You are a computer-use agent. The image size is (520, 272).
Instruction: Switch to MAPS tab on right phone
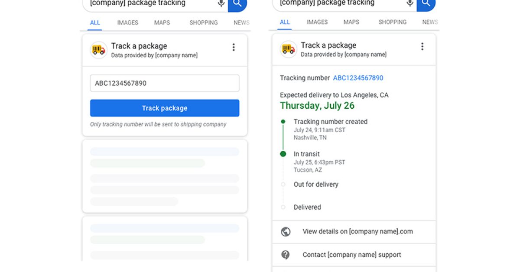351,22
